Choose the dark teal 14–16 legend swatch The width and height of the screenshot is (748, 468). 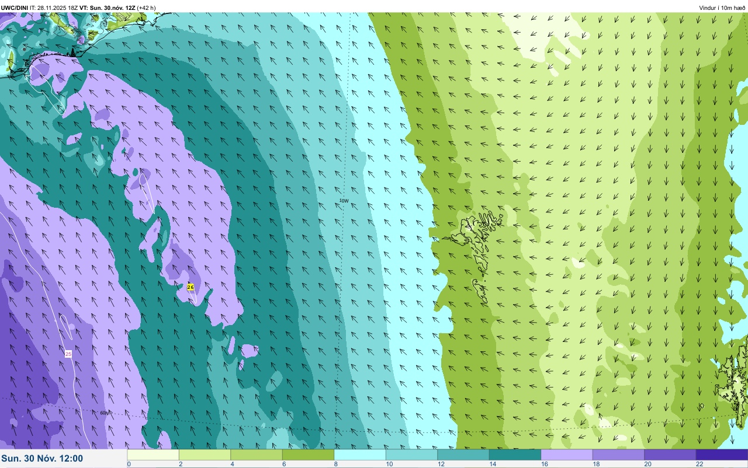point(515,455)
